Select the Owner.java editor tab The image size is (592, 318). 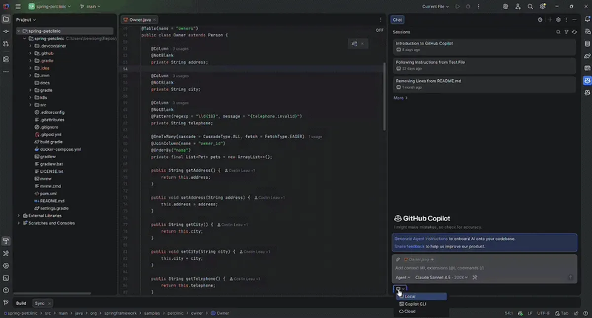[140, 20]
